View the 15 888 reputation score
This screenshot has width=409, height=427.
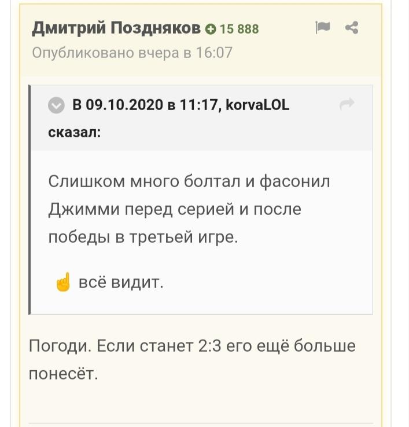[x=239, y=29]
